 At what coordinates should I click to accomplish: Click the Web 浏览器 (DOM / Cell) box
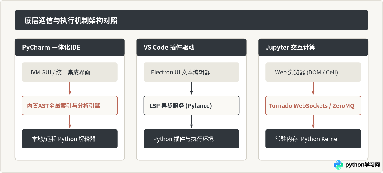[313, 72]
